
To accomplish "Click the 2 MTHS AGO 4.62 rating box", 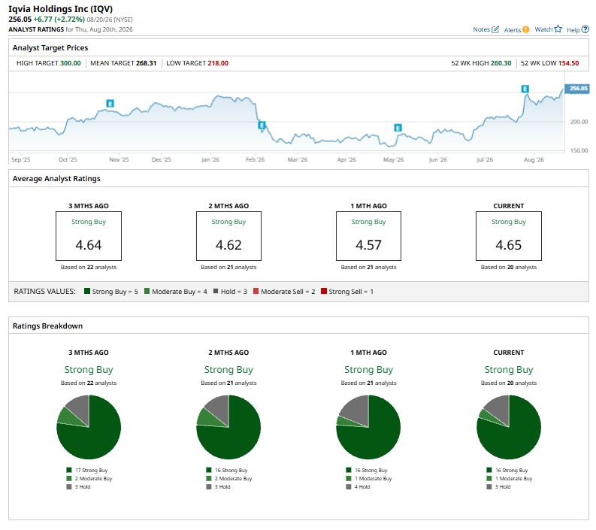I will [228, 236].
